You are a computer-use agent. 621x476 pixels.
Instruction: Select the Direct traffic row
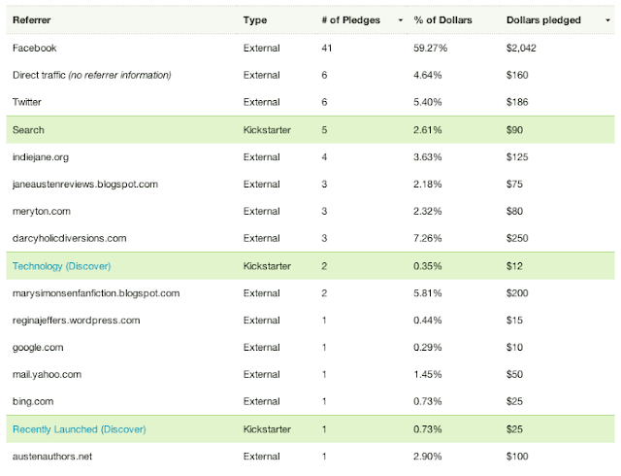coord(91,75)
